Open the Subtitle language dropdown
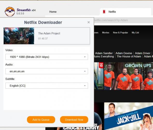 click(x=47, y=86)
